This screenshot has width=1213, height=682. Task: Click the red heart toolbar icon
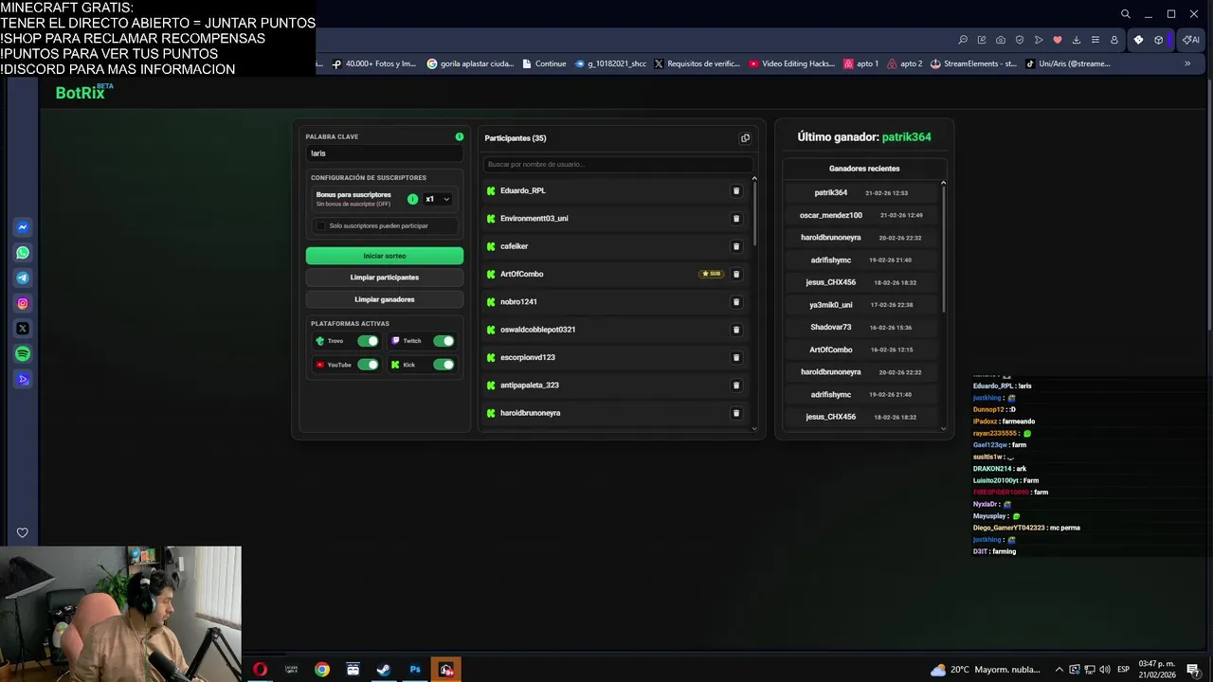[x=1058, y=40]
